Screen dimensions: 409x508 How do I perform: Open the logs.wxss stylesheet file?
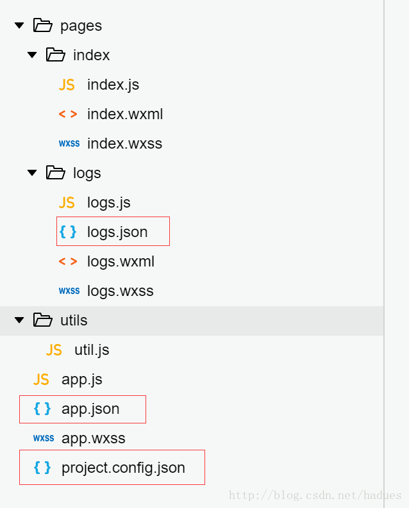pos(120,291)
